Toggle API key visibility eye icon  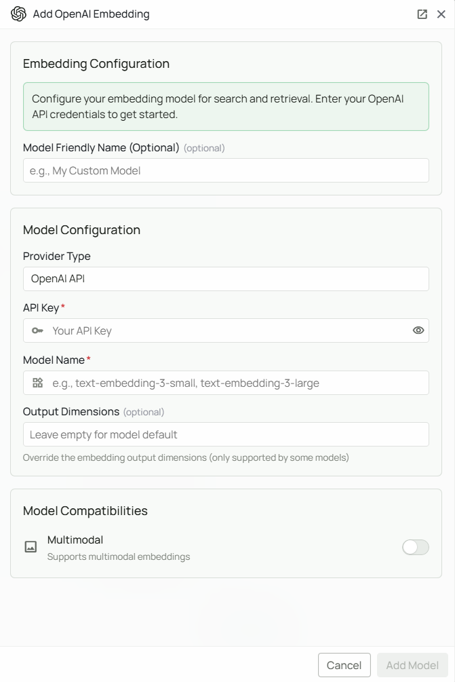pyautogui.click(x=418, y=330)
